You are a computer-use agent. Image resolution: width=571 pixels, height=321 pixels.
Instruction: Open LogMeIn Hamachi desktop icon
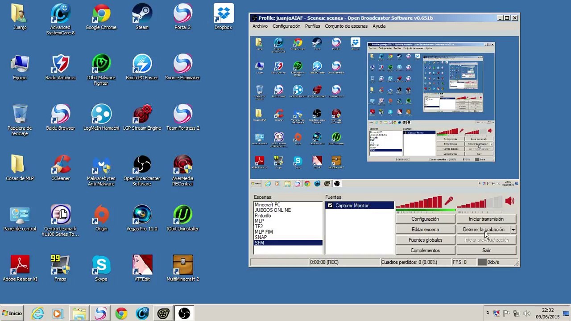101,118
